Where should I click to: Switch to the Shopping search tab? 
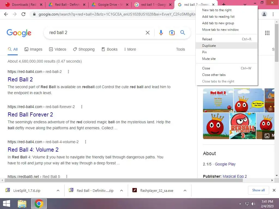pyautogui.click(x=84, y=50)
